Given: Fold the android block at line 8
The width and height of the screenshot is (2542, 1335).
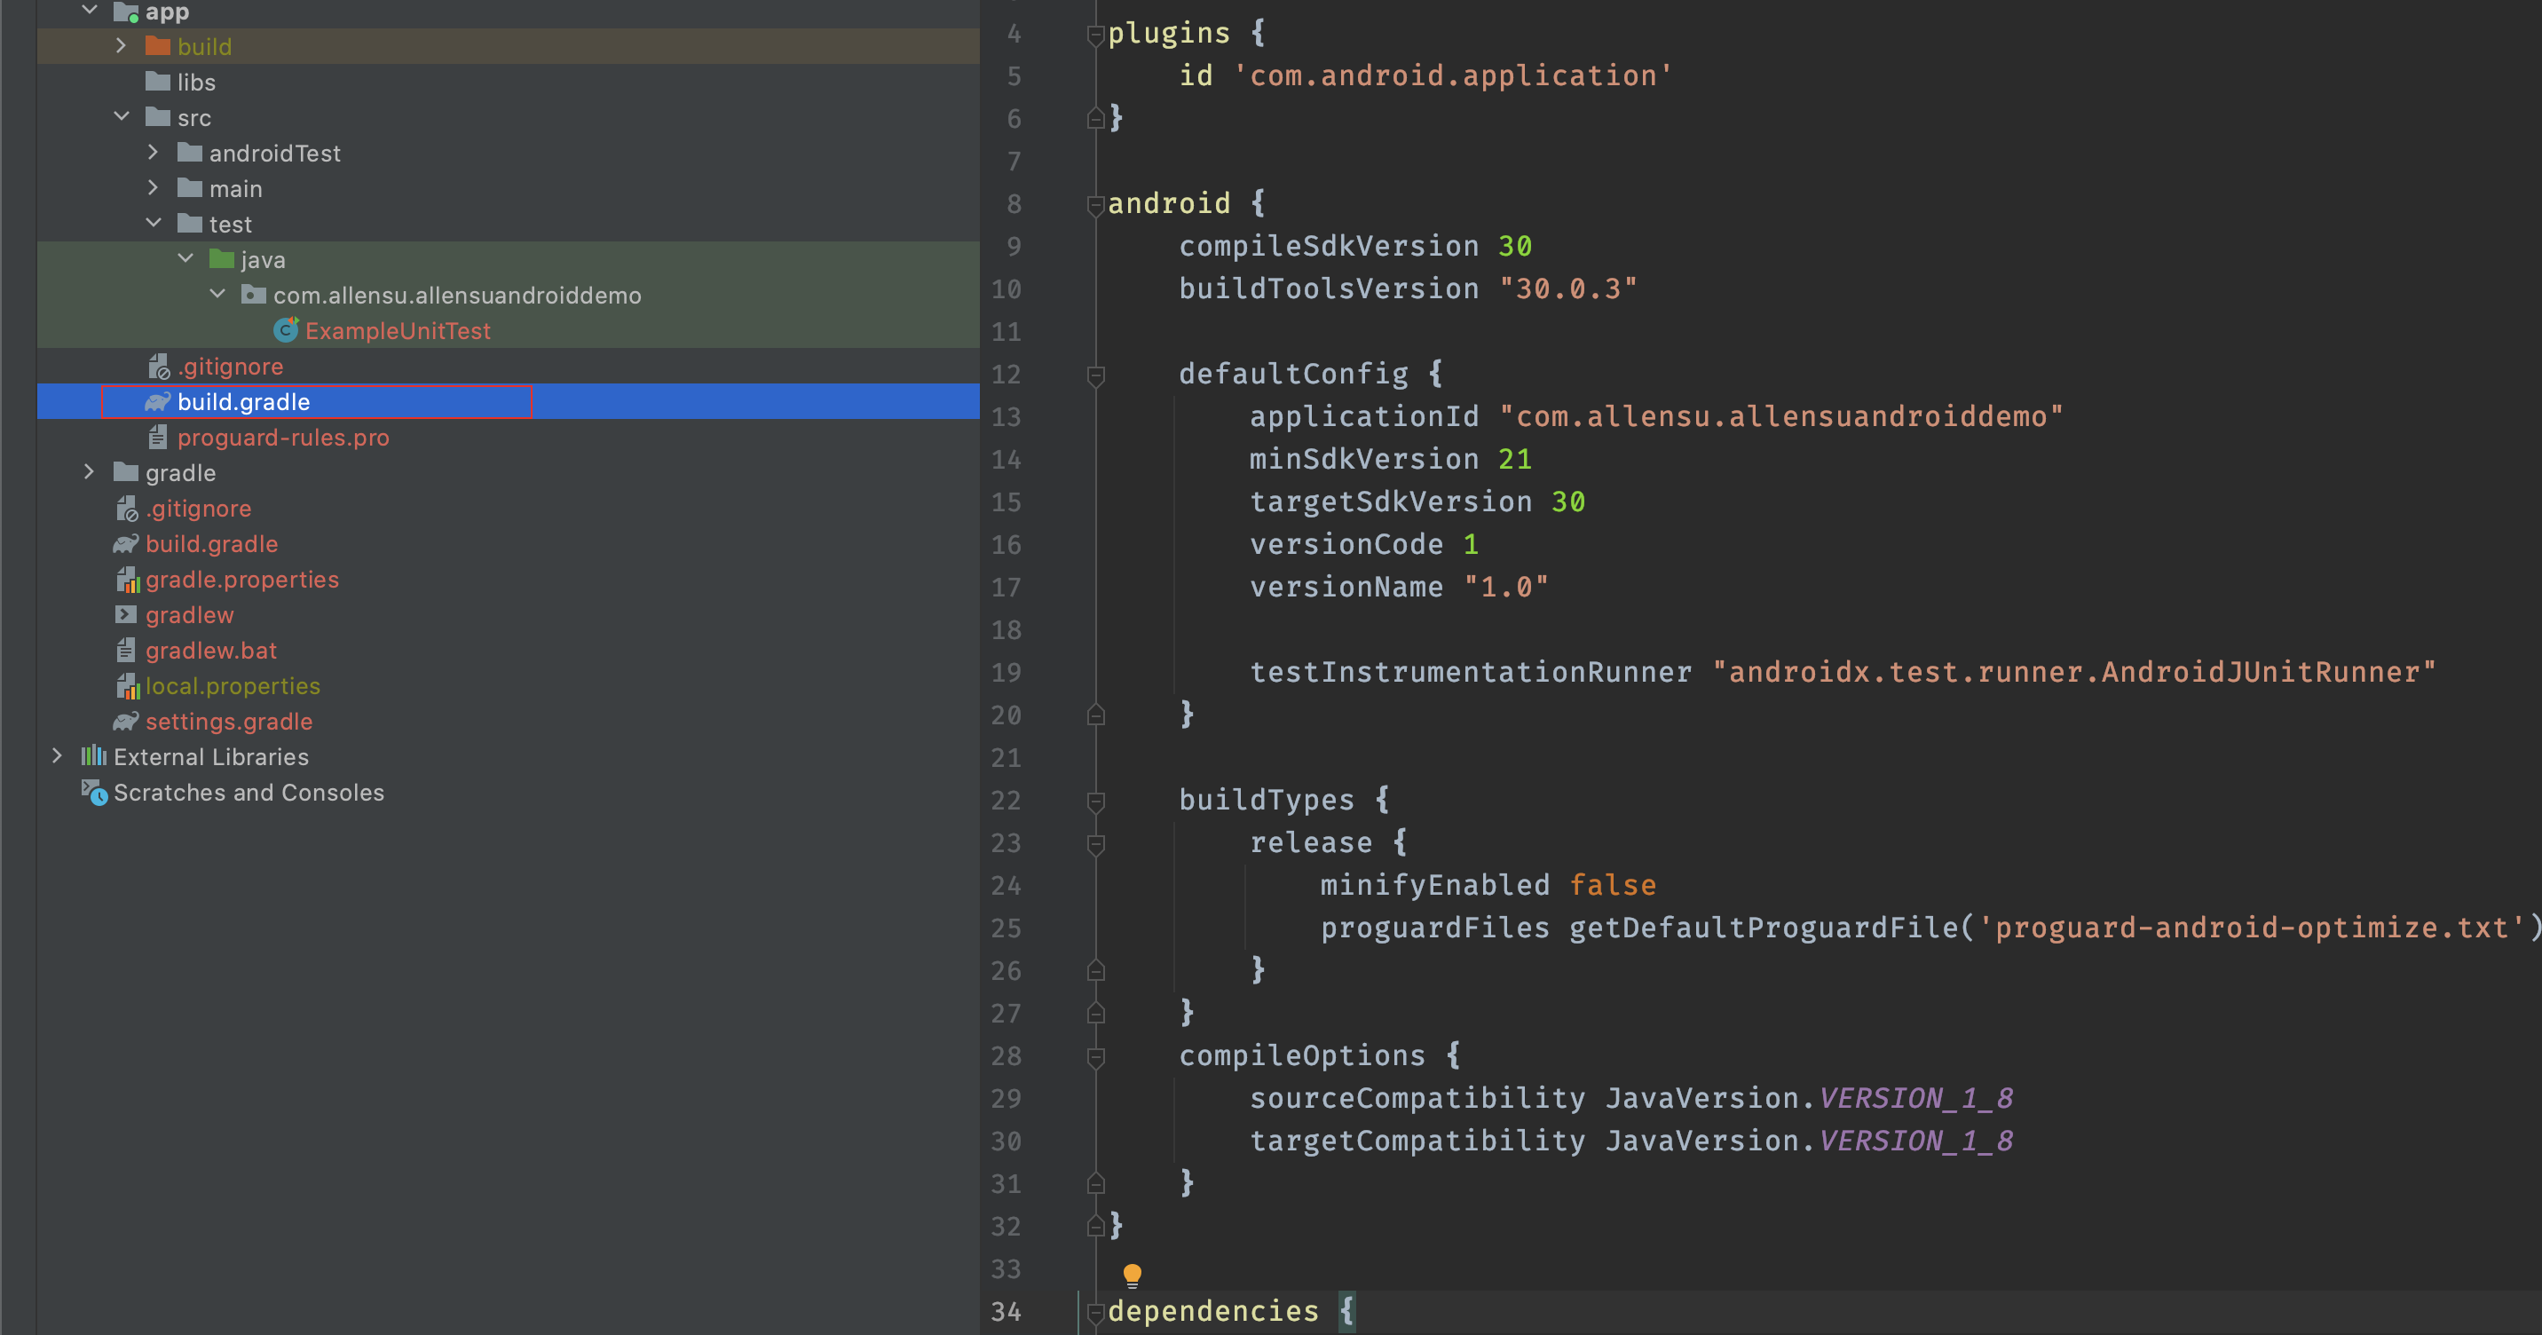Looking at the screenshot, I should click(1094, 204).
